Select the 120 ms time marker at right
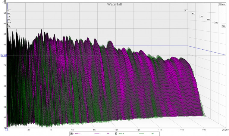The height and width of the screenshot is (136, 229). click(201, 17)
